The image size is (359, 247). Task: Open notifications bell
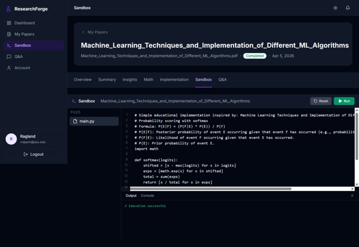point(348,8)
